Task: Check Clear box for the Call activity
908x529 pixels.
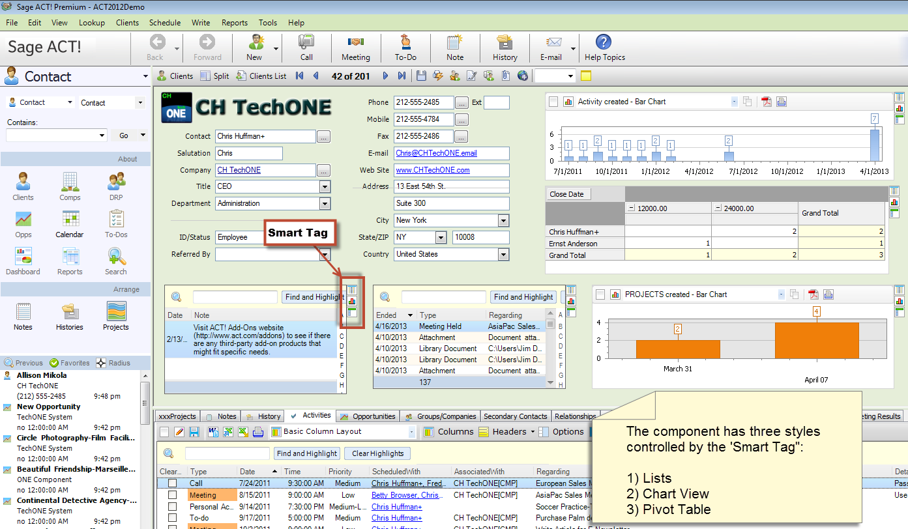Action: point(172,483)
